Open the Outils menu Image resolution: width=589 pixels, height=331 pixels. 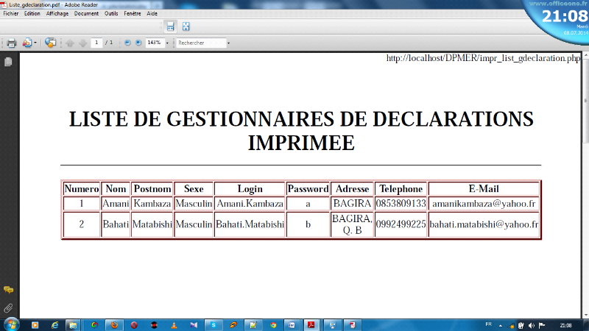click(x=111, y=13)
